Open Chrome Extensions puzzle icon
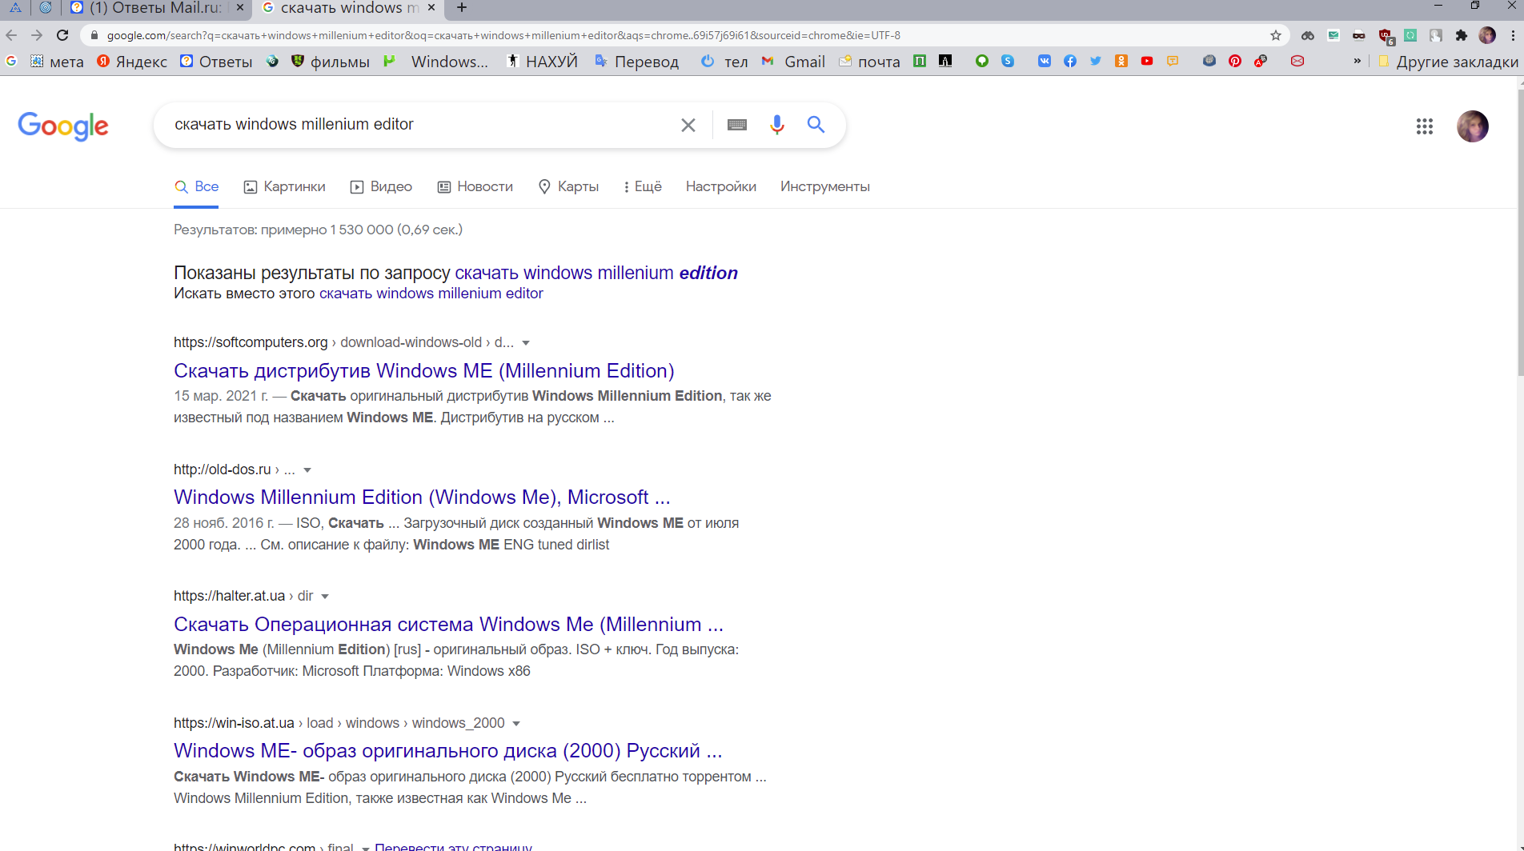Viewport: 1524px width, 851px height. [1462, 35]
